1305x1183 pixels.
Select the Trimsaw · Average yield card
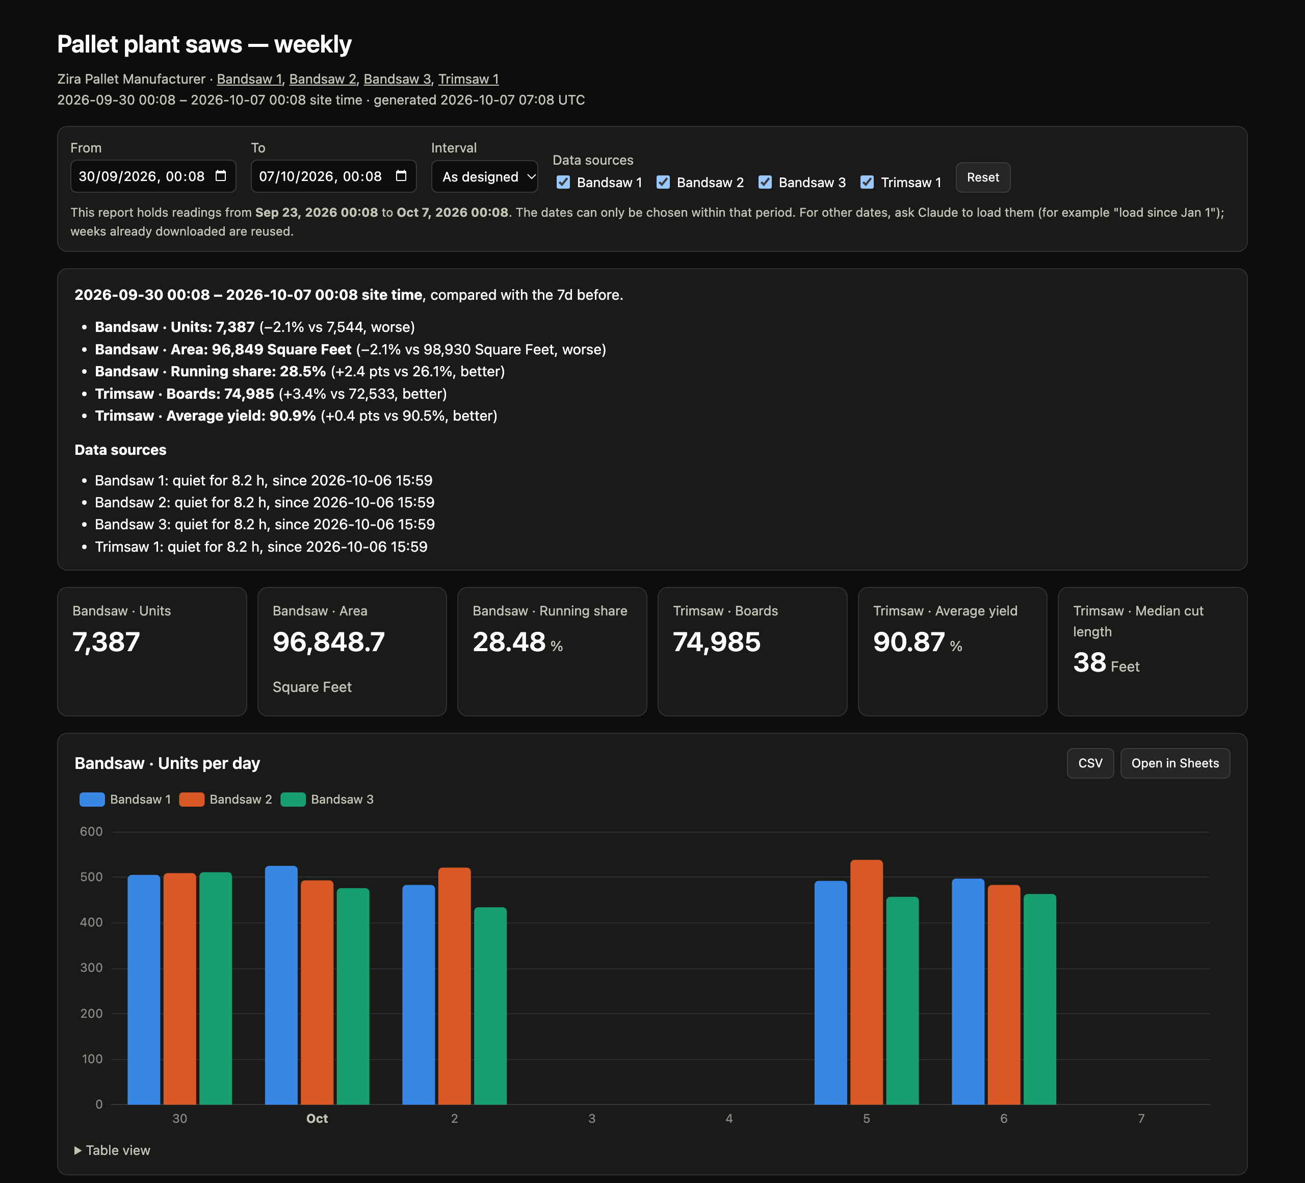point(952,651)
